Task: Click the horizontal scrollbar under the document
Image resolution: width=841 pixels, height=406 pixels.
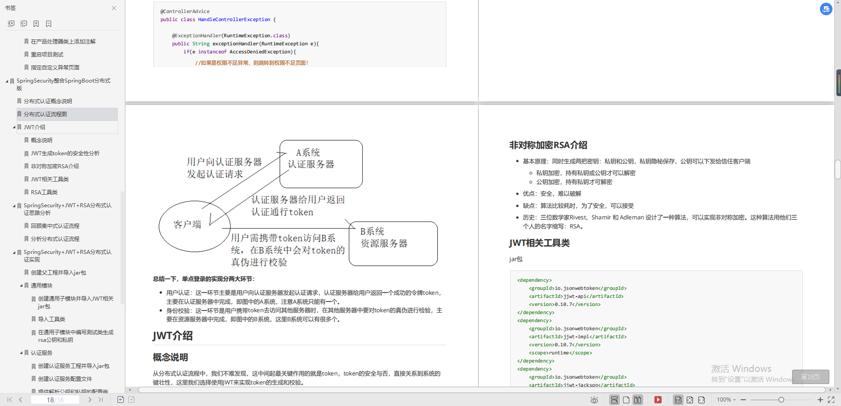Action: point(482,390)
